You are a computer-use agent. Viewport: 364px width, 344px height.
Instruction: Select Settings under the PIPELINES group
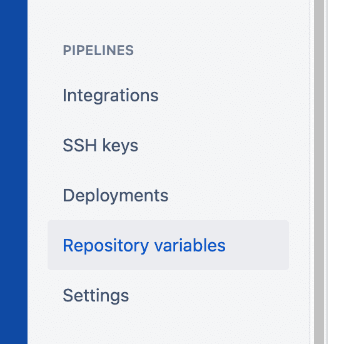(96, 296)
